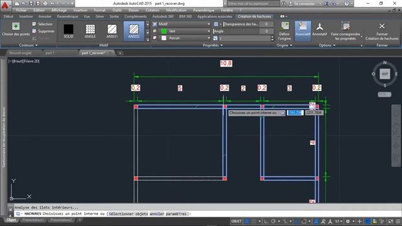Click the help question mark icon

tap(347, 4)
